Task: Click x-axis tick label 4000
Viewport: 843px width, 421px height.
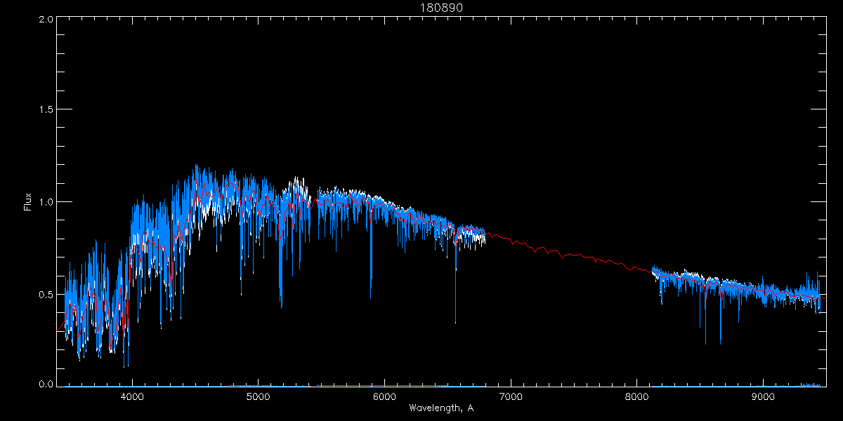Action: click(x=132, y=397)
